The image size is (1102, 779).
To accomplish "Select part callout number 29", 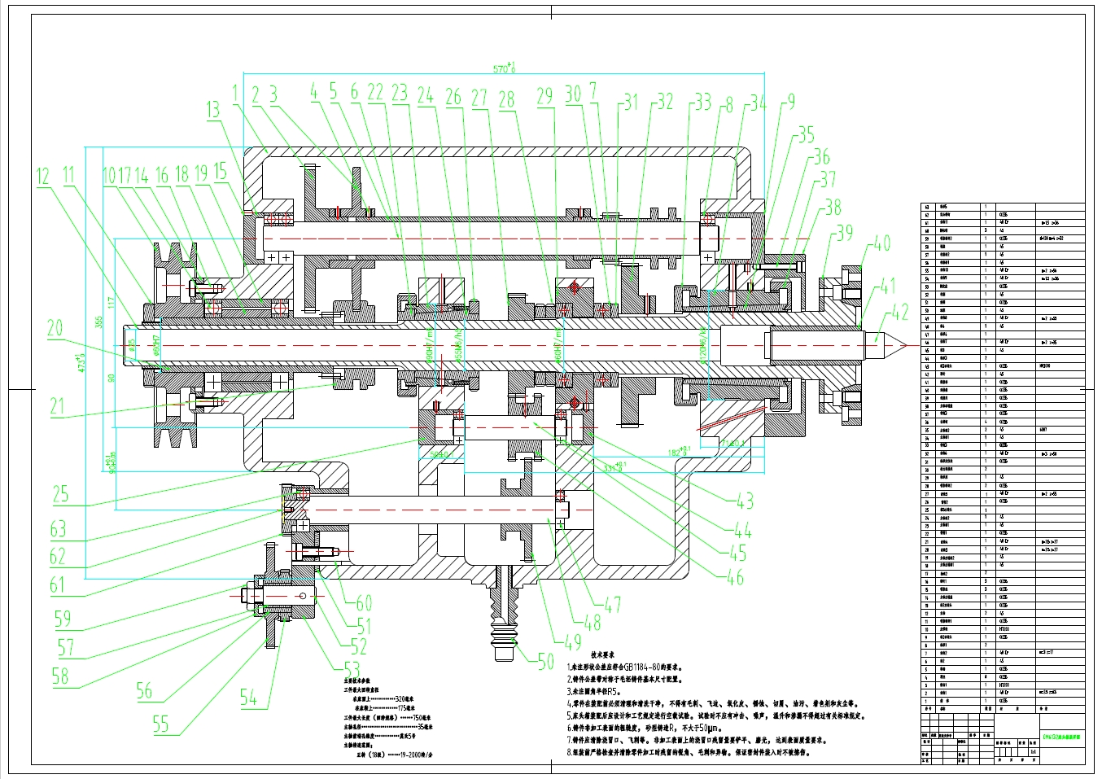I will [544, 95].
